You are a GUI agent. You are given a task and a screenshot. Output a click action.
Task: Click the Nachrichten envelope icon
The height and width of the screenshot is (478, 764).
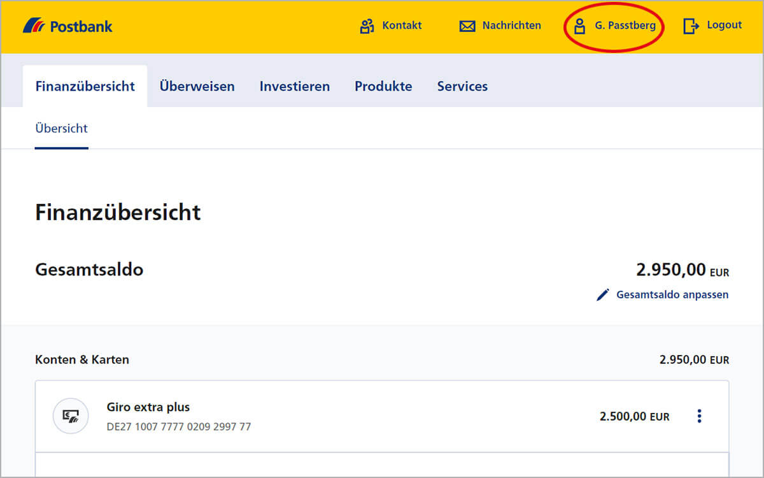(467, 26)
